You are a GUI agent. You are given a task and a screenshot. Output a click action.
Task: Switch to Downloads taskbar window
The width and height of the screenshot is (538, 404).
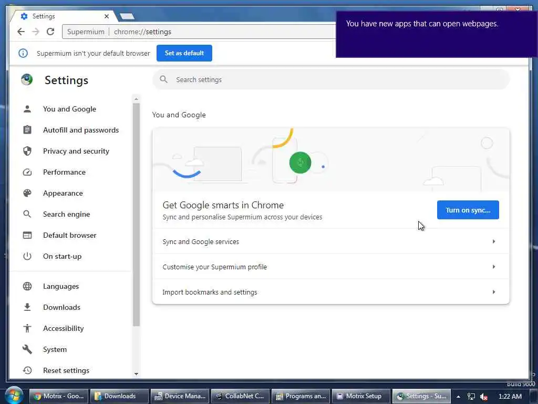(x=119, y=396)
